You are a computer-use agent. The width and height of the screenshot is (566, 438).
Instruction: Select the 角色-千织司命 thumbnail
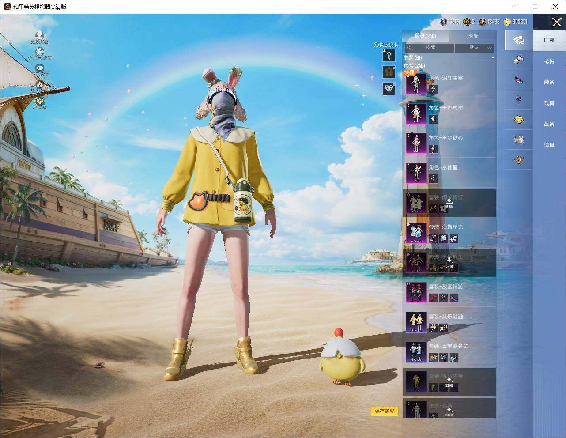point(416,113)
